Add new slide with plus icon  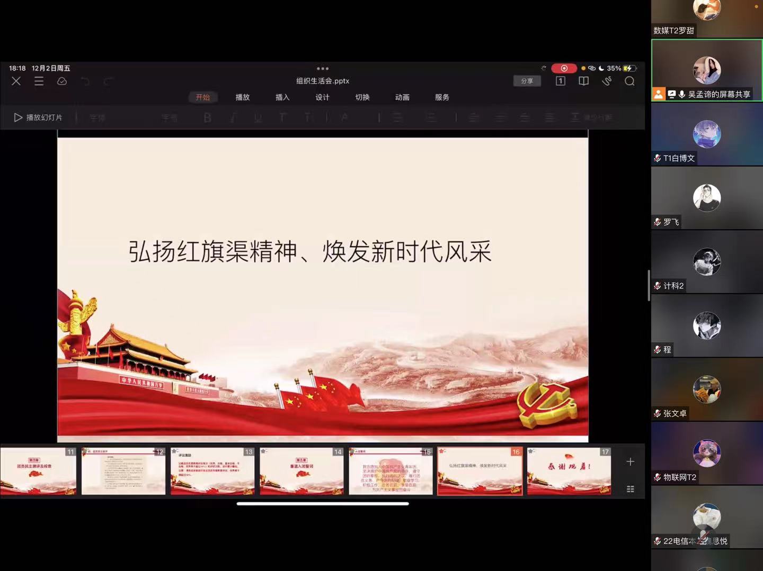(x=630, y=462)
